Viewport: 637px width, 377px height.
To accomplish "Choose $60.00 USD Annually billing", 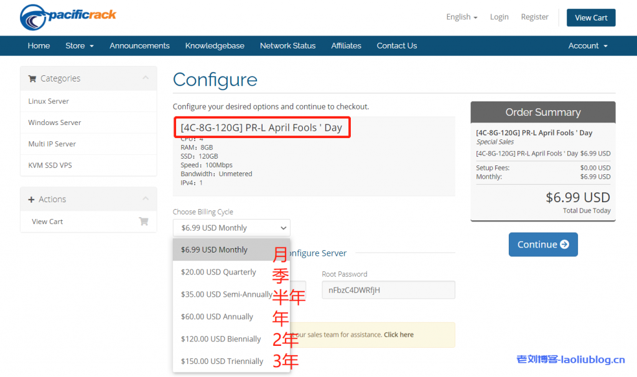I will 217,317.
